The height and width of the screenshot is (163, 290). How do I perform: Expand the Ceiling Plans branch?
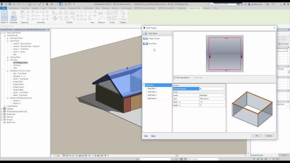8,57
